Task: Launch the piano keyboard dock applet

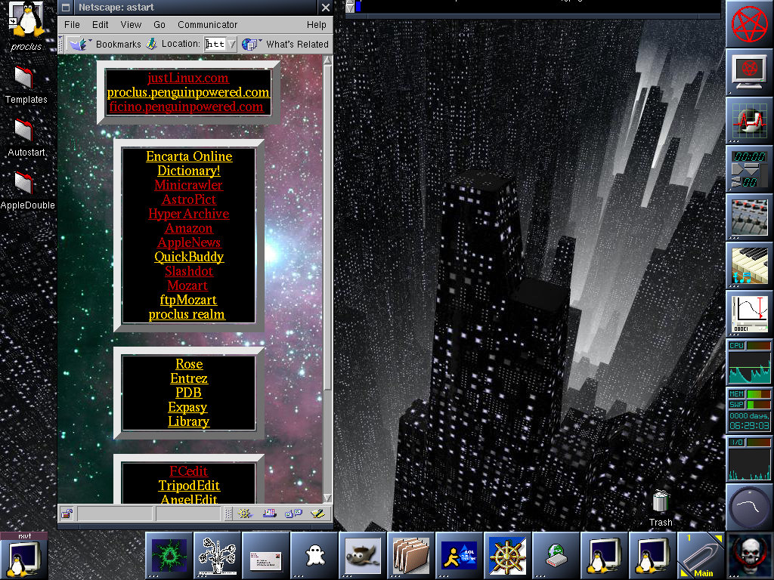Action: click(749, 265)
